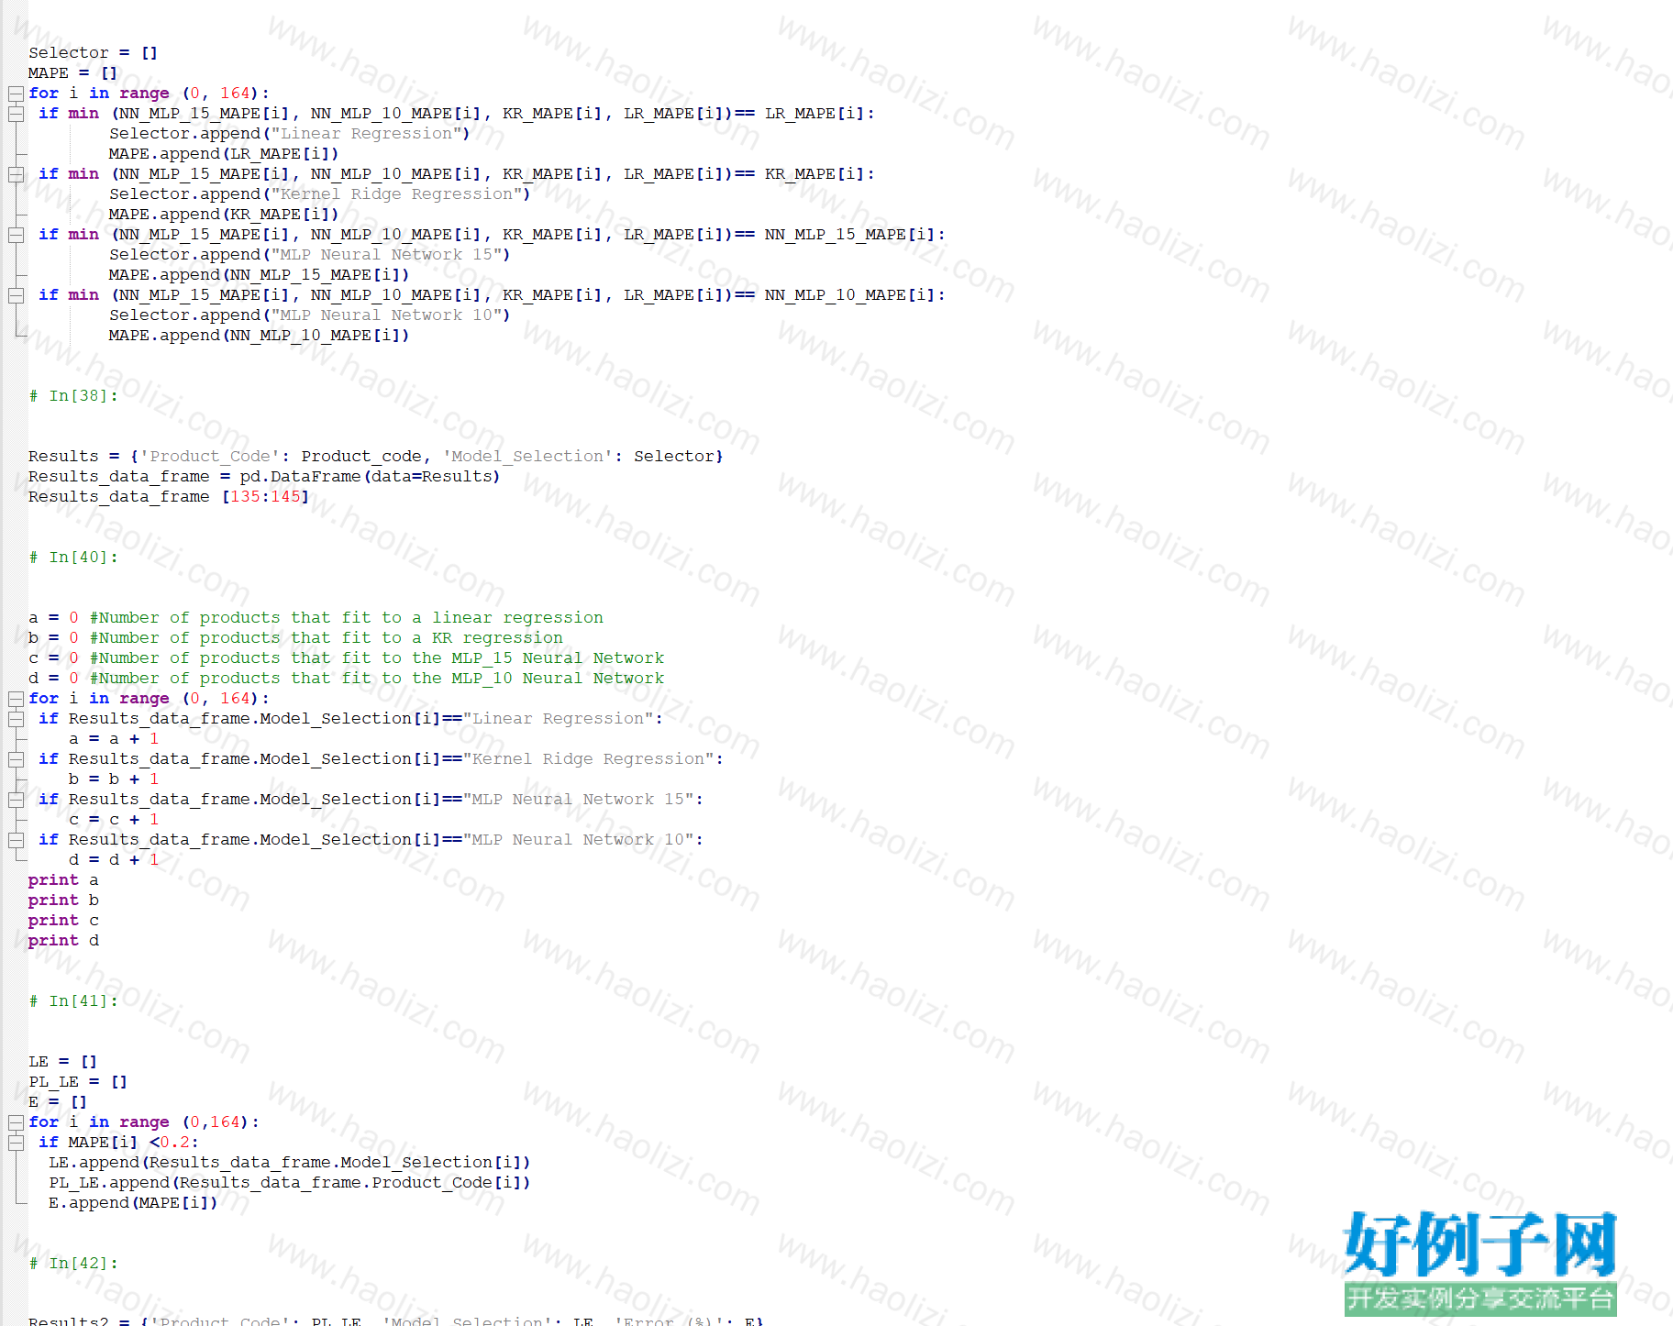The image size is (1673, 1326).
Task: Fold the if block checking "Kernel Ridge Regression"
Action: [16, 759]
